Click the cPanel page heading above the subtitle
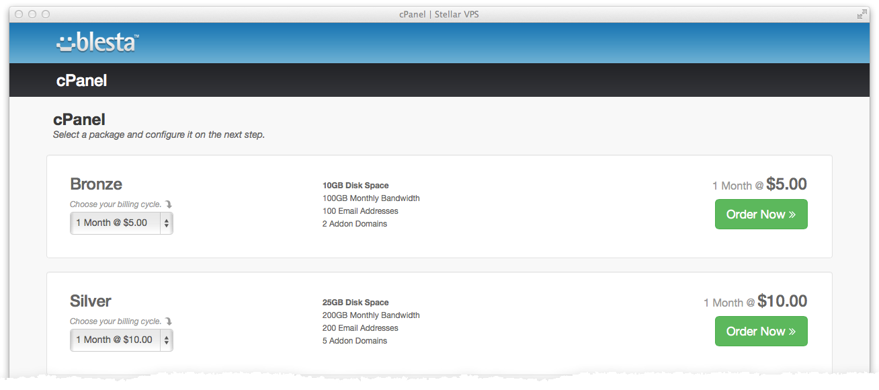 (x=79, y=120)
